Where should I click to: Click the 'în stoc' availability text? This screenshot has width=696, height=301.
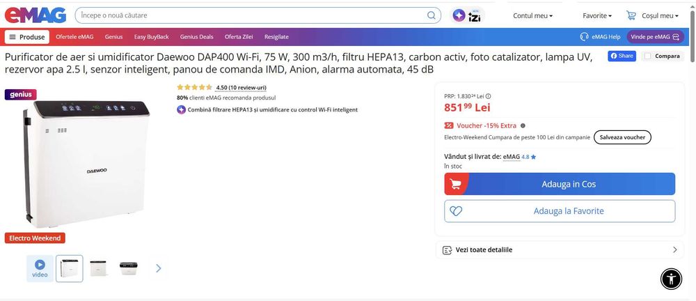click(x=453, y=167)
